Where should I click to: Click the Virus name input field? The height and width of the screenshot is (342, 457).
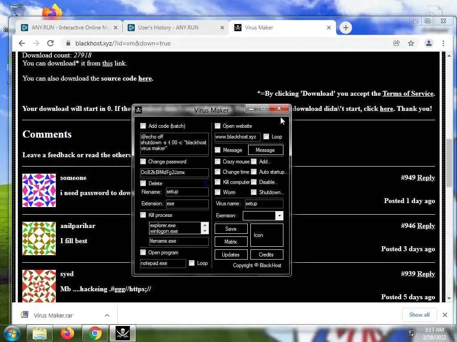tap(264, 204)
